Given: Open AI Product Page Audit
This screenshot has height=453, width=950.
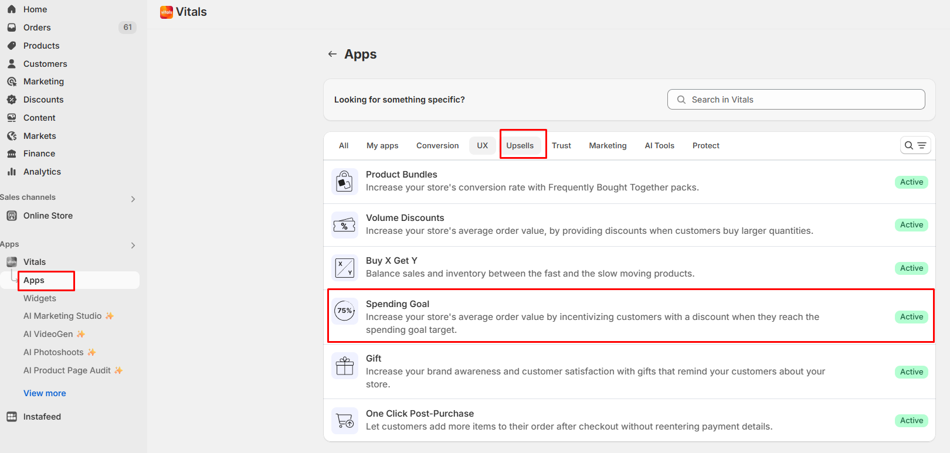Looking at the screenshot, I should [x=73, y=370].
